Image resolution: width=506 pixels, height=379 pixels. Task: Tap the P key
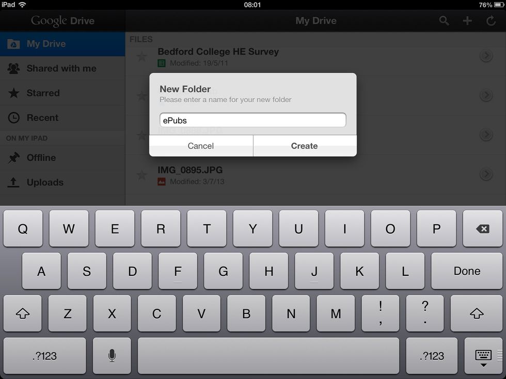tap(437, 229)
